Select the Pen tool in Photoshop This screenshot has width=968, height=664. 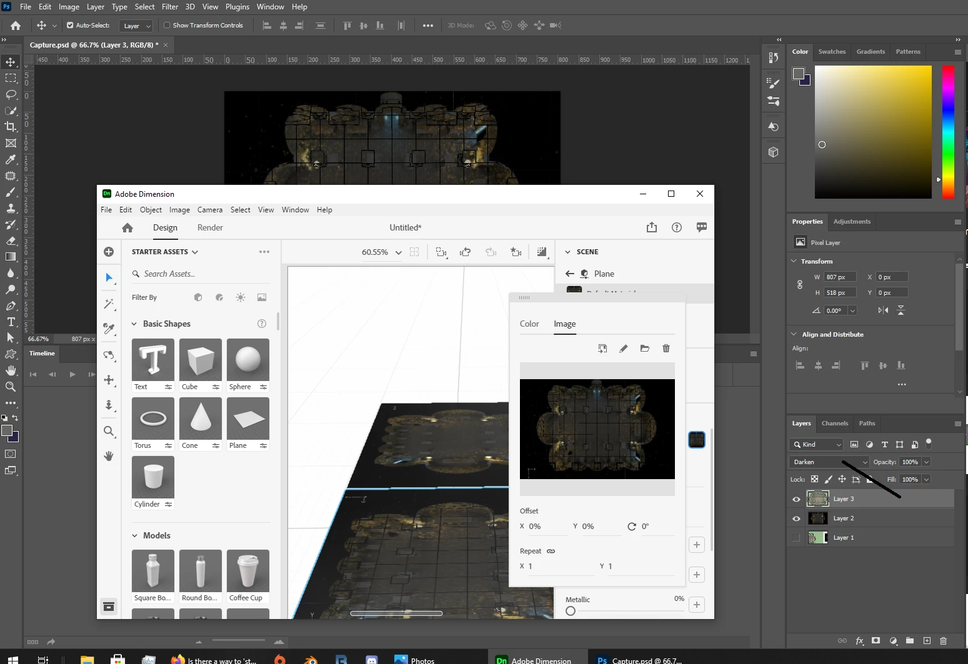[11, 305]
